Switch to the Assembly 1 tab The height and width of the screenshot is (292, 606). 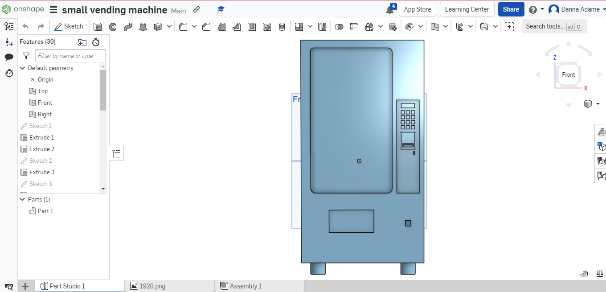(x=246, y=286)
